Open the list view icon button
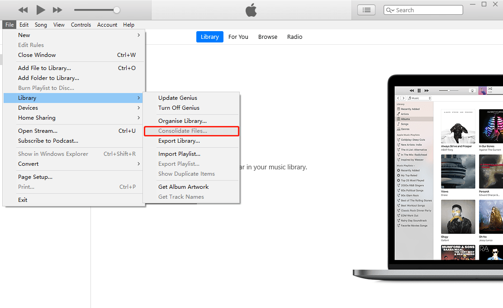This screenshot has height=308, width=503. 366,10
